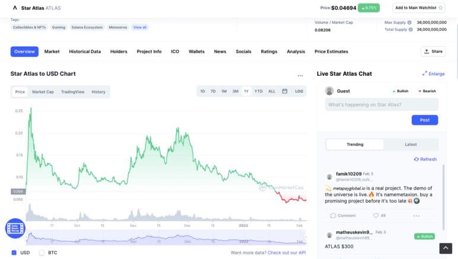
Task: Enable the BTC checkbox
Action: point(42,252)
